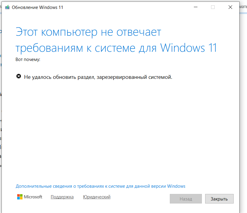The width and height of the screenshot is (247, 213).
Task: Click the disabled Назад button
Action: (x=186, y=199)
